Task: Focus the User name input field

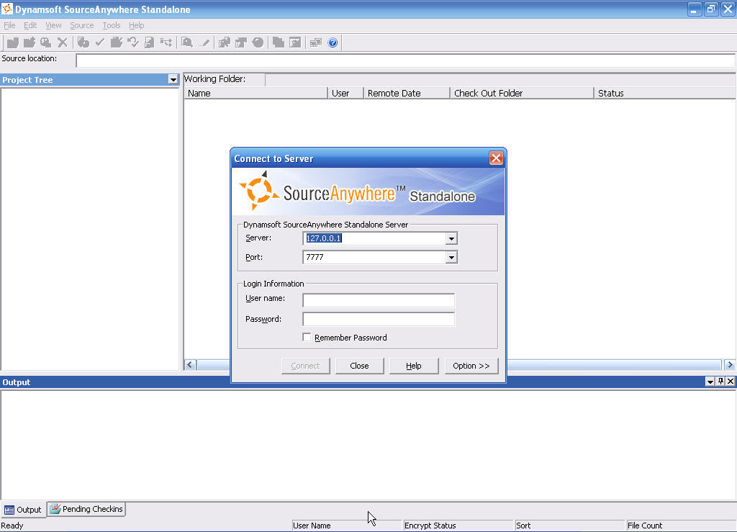Action: pyautogui.click(x=379, y=300)
